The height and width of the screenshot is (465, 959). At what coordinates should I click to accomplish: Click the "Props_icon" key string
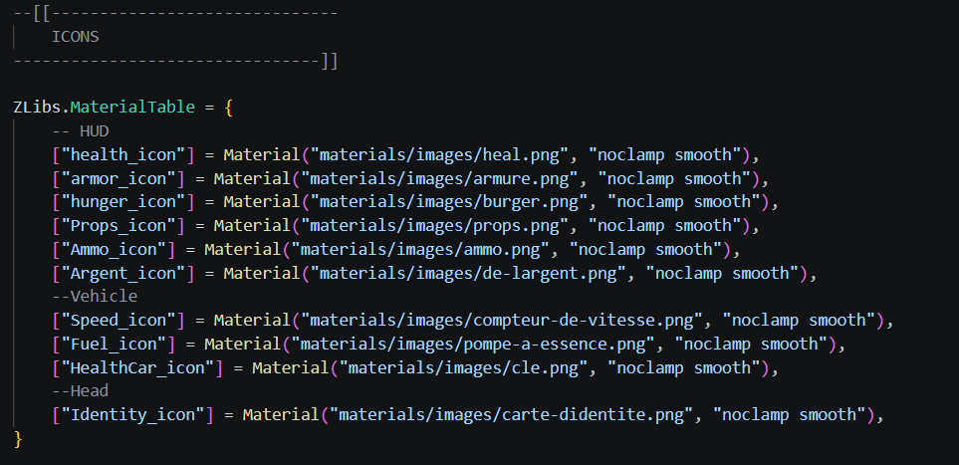click(119, 226)
